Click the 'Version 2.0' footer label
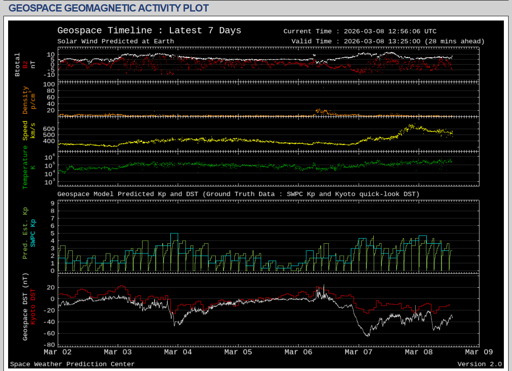The height and width of the screenshot is (371, 512). pos(479,364)
